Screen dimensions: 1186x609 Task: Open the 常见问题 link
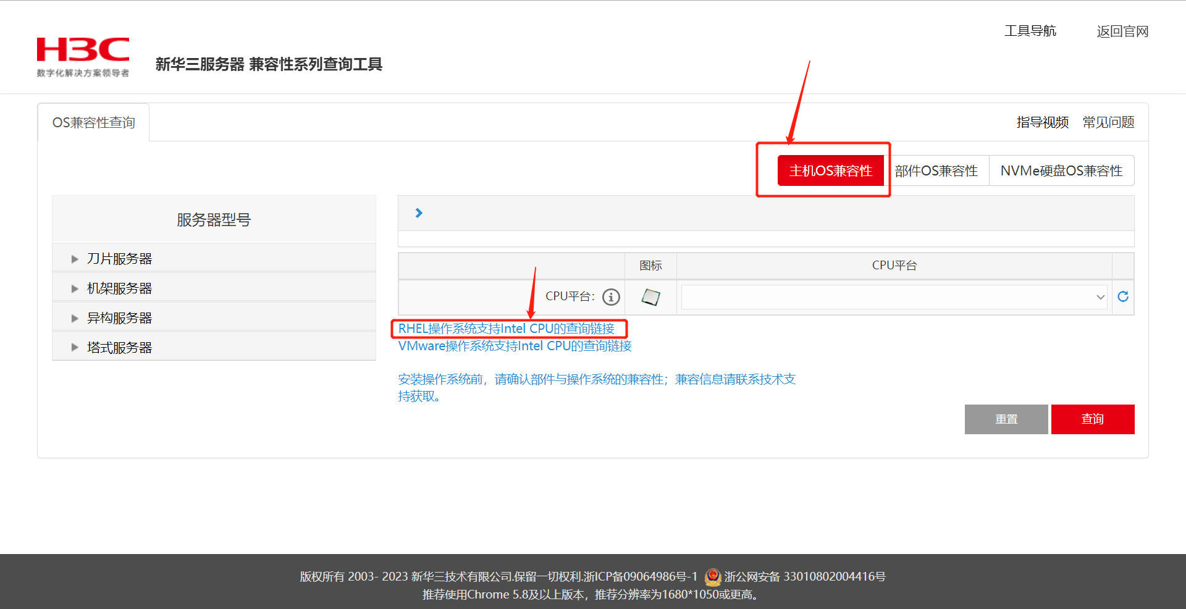point(1108,122)
